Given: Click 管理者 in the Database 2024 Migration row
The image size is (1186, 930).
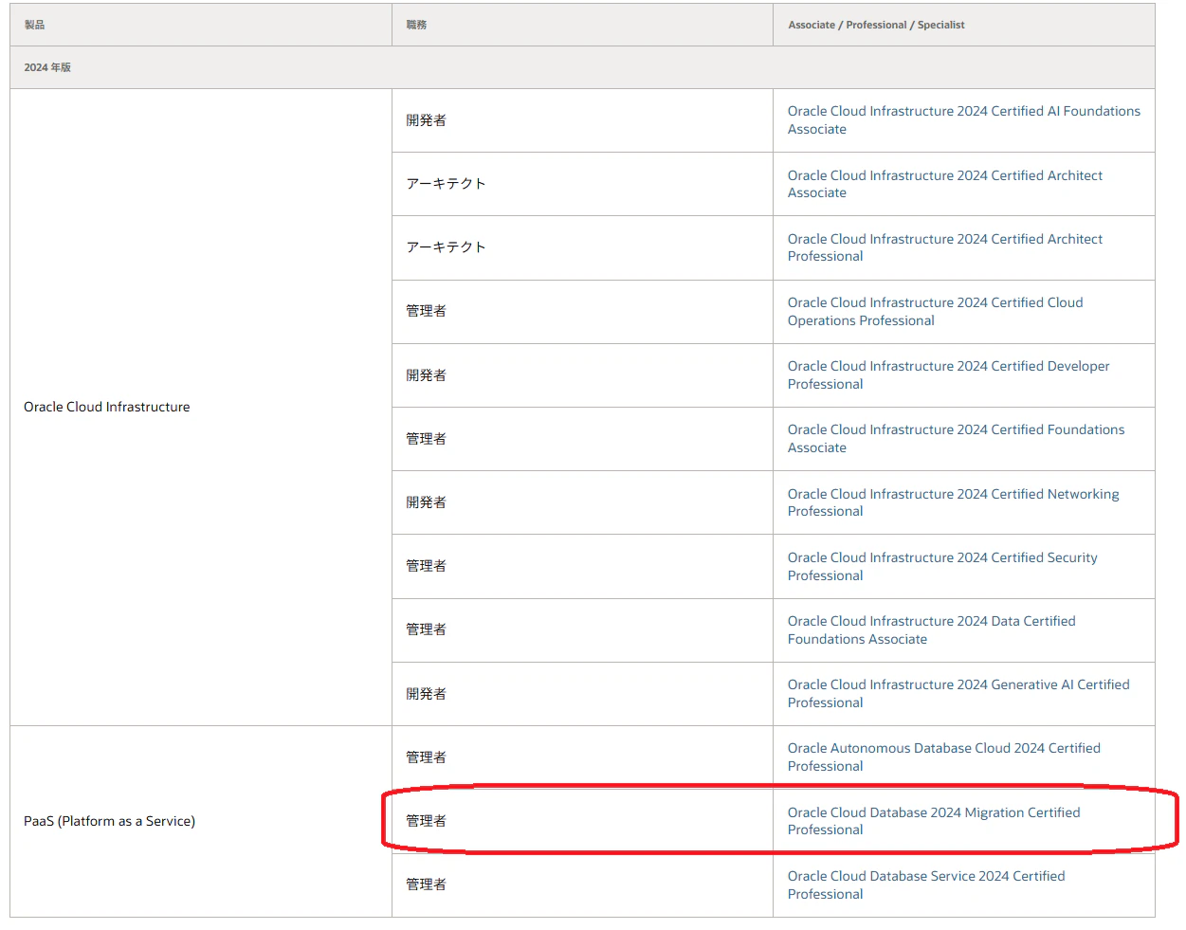Looking at the screenshot, I should 426,821.
